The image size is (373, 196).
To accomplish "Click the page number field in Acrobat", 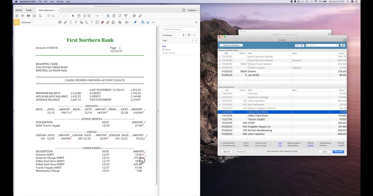I will point(59,16).
